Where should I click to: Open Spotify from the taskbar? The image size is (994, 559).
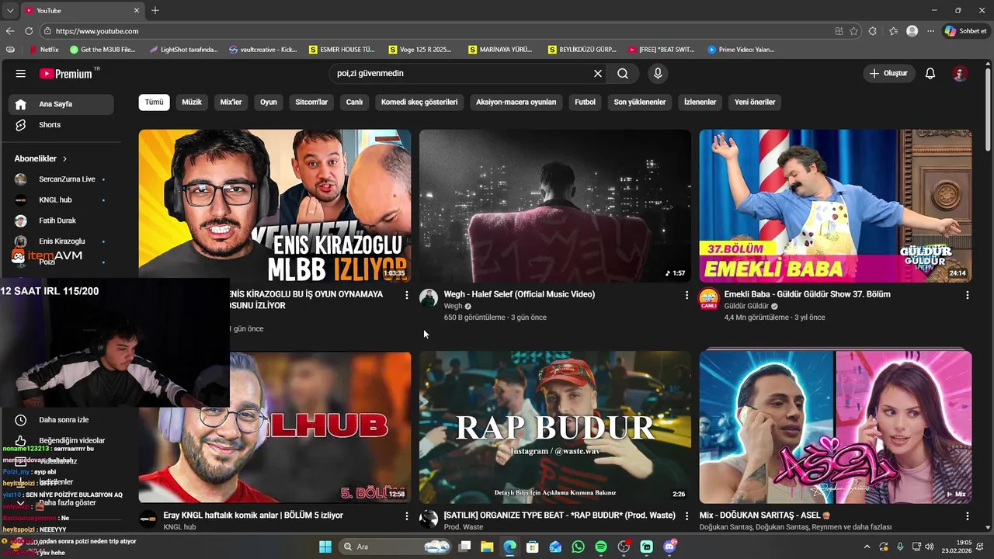[601, 547]
